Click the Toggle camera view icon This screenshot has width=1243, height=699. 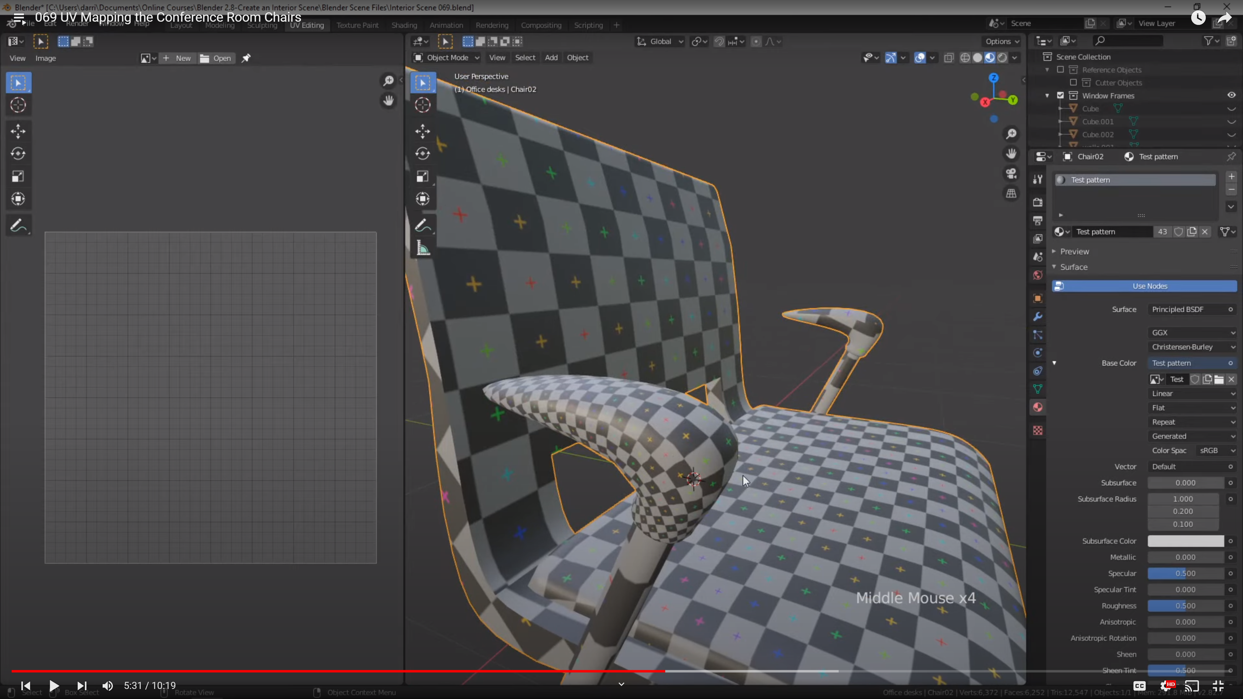[x=1011, y=174]
